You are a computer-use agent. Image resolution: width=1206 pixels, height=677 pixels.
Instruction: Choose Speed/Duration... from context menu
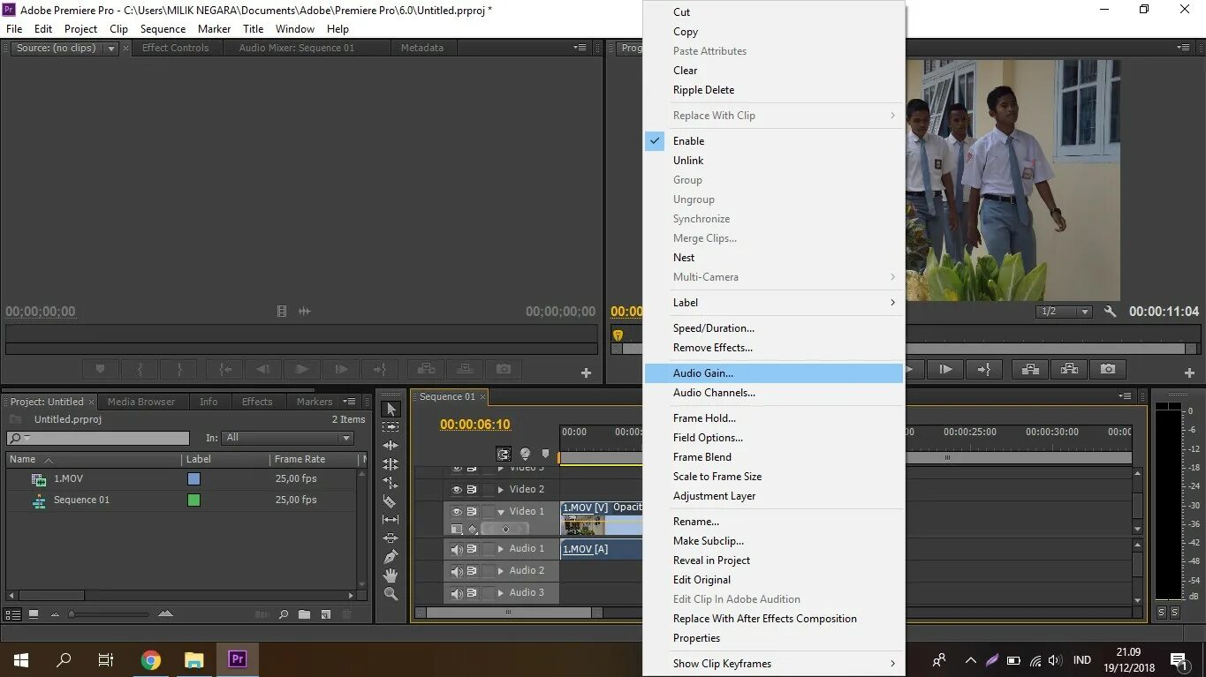click(x=774, y=328)
